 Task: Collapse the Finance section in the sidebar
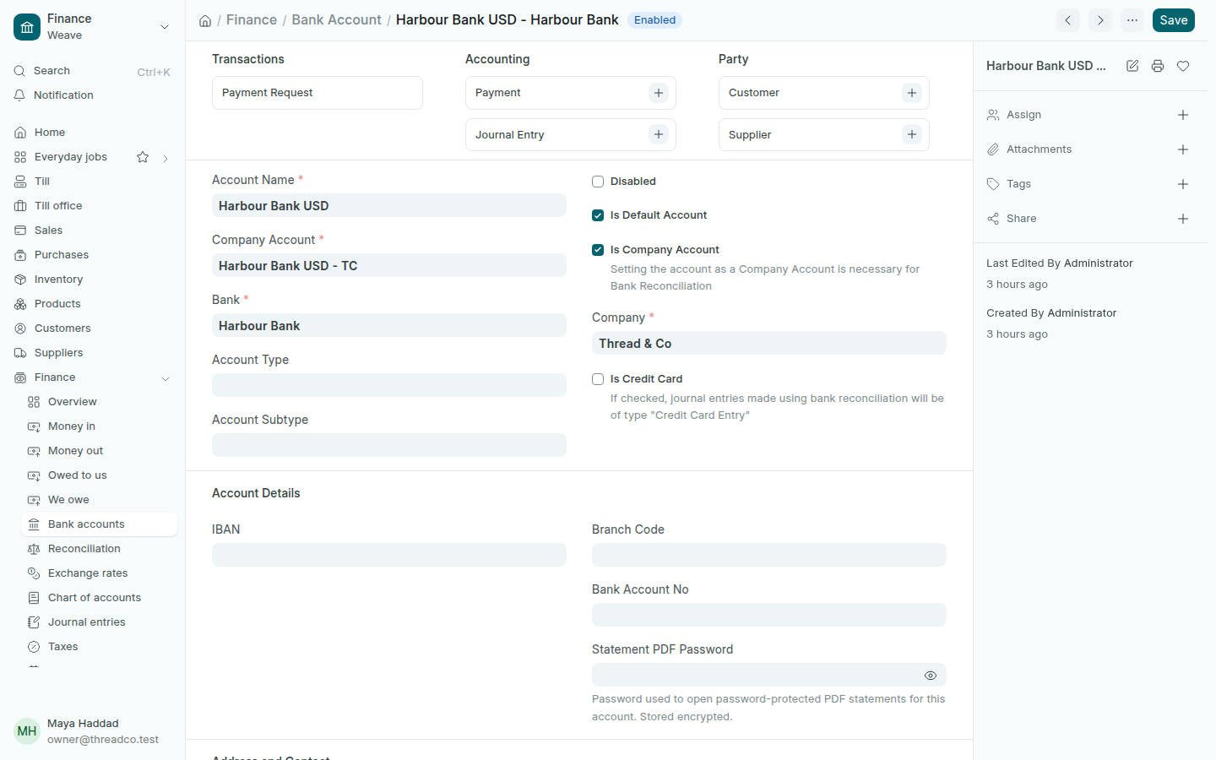click(x=166, y=378)
